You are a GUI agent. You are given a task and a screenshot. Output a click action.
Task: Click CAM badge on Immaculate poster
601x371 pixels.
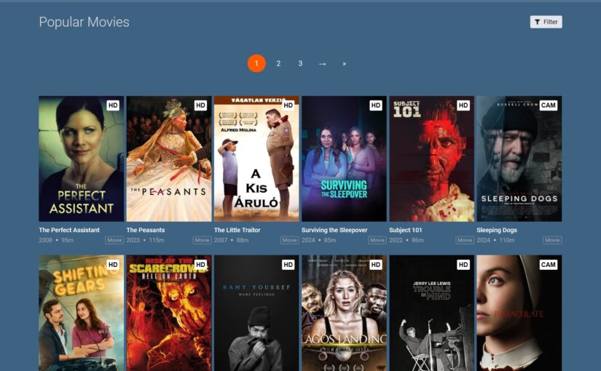(548, 265)
